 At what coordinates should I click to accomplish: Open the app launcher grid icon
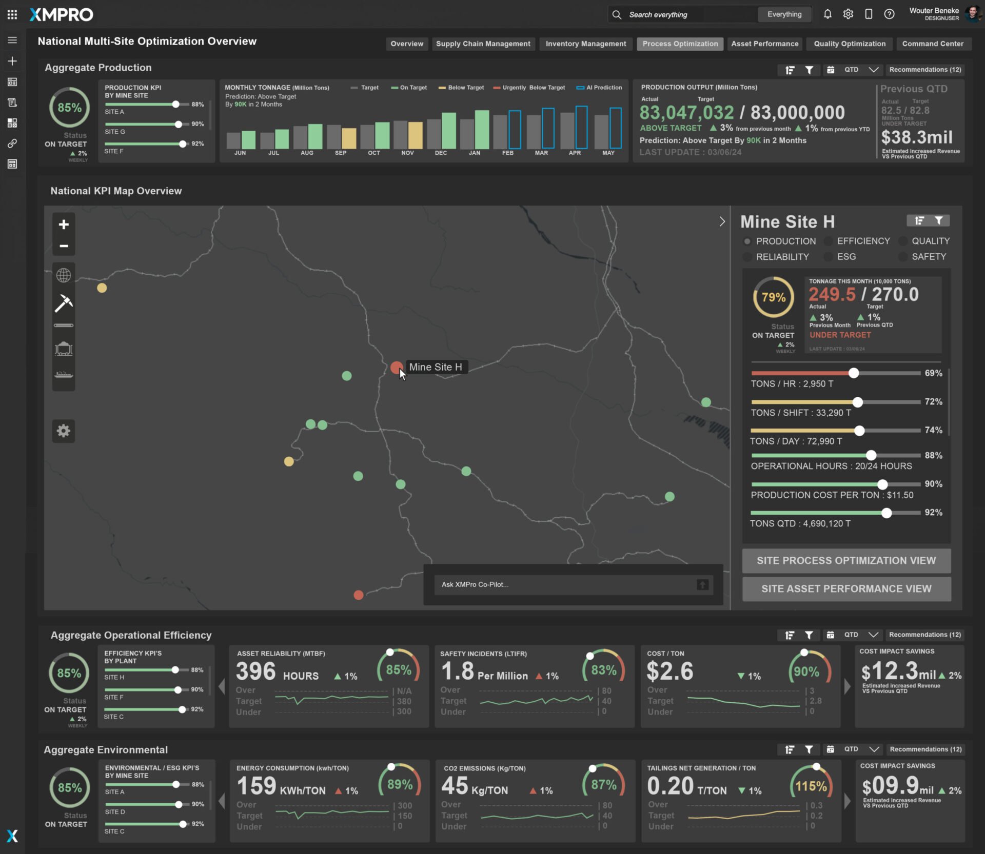[12, 14]
